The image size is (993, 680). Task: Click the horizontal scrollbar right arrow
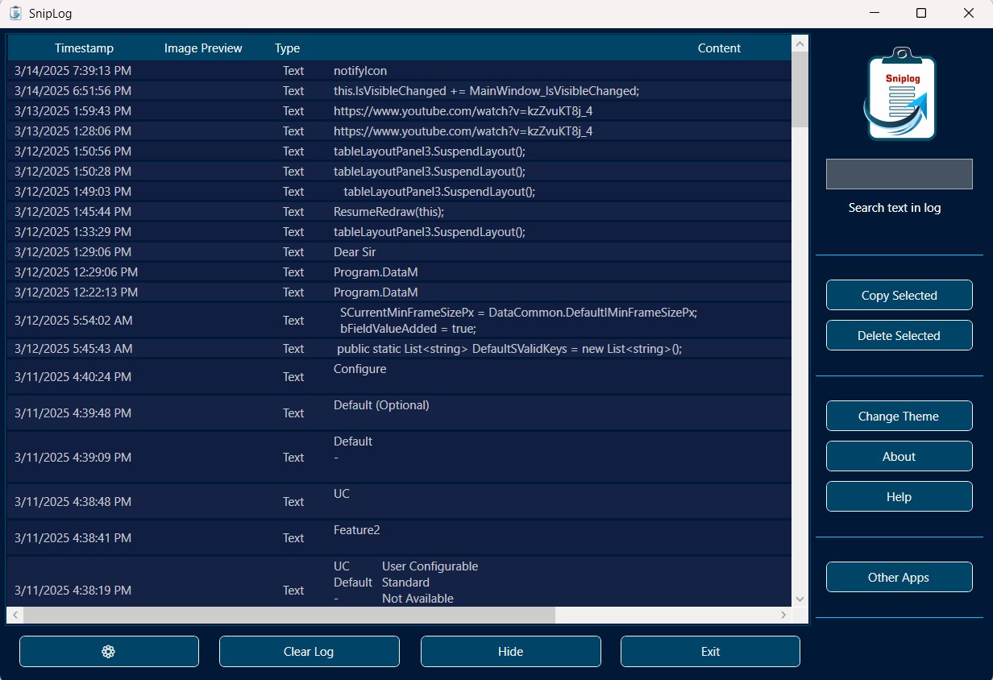click(783, 615)
